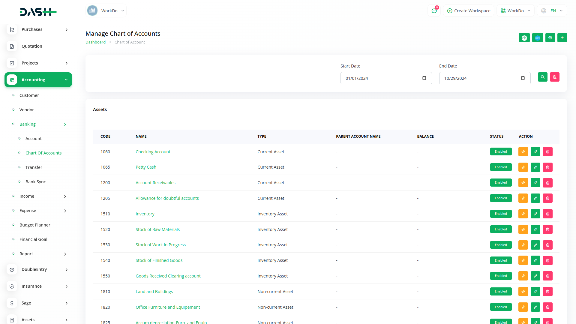Expand the Purchases sidebar section
The image size is (576, 324).
32,29
